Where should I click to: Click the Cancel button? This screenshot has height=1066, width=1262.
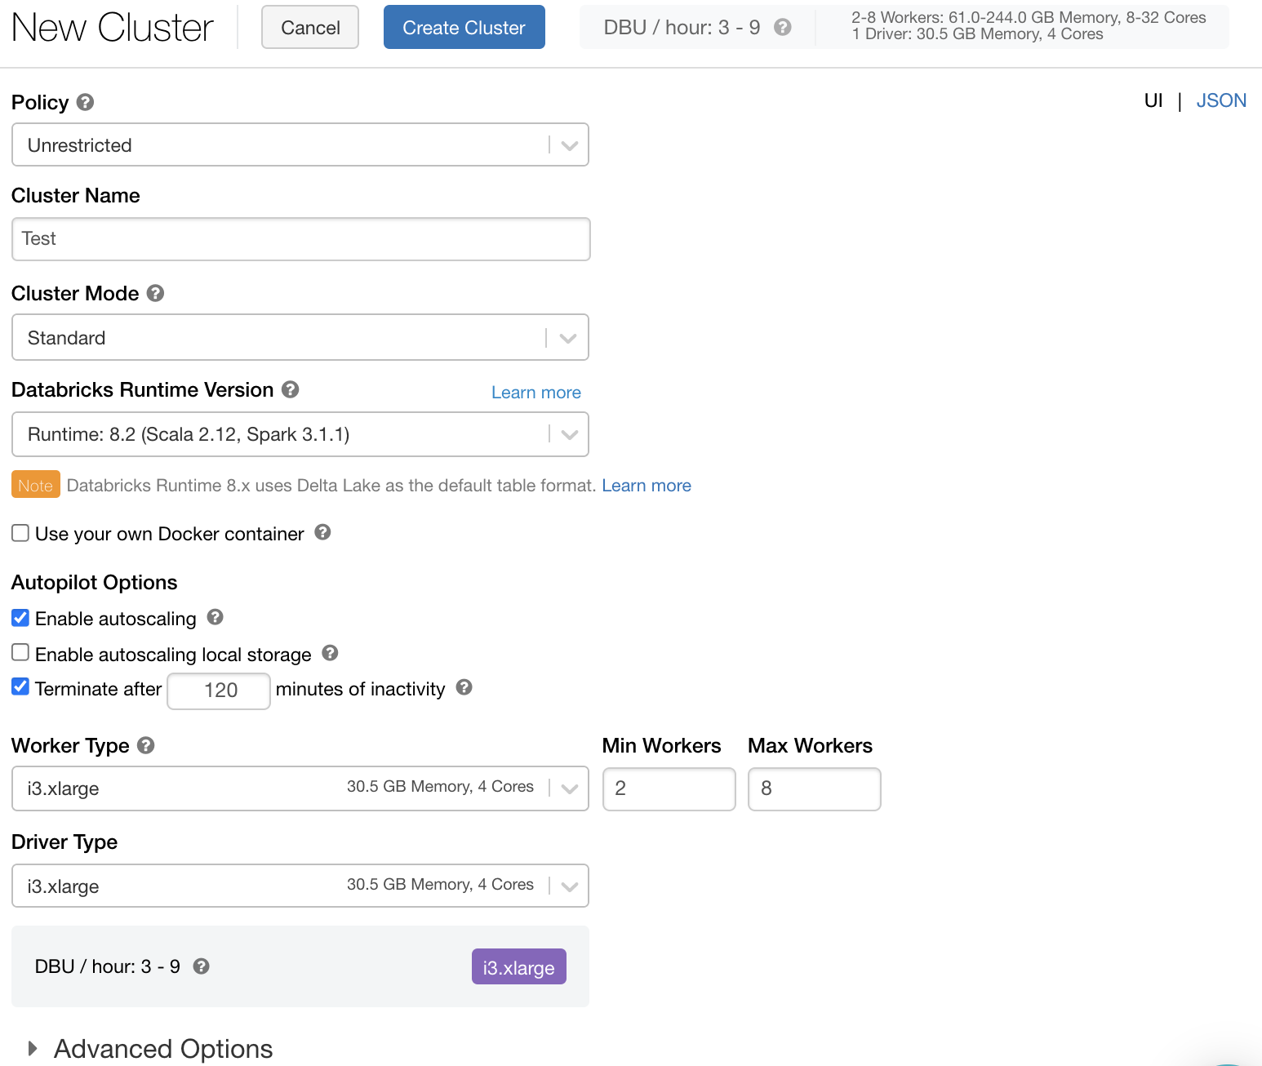(x=310, y=28)
